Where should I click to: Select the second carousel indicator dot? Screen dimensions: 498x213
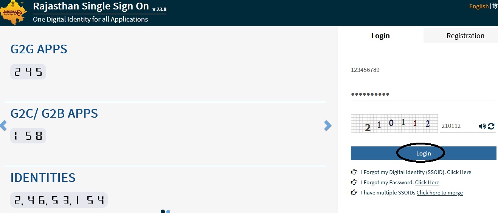[x=168, y=211]
